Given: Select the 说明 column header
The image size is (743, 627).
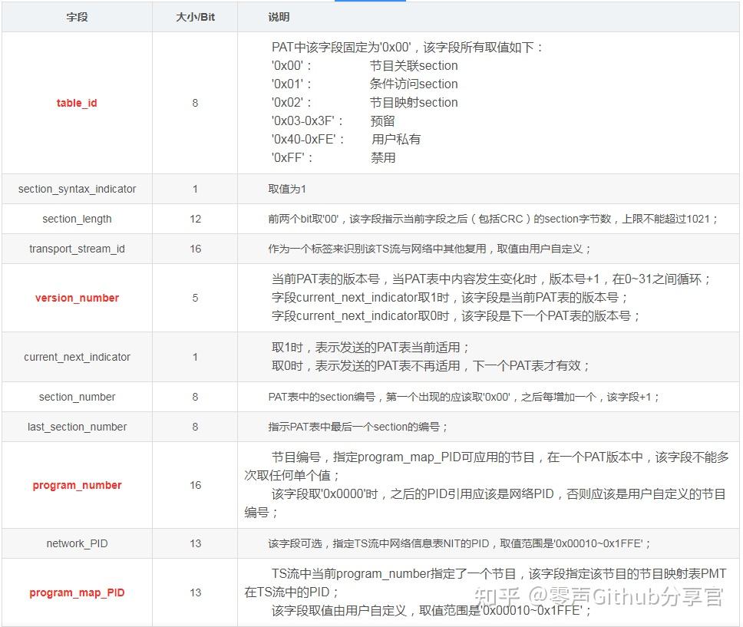Looking at the screenshot, I should [x=280, y=16].
